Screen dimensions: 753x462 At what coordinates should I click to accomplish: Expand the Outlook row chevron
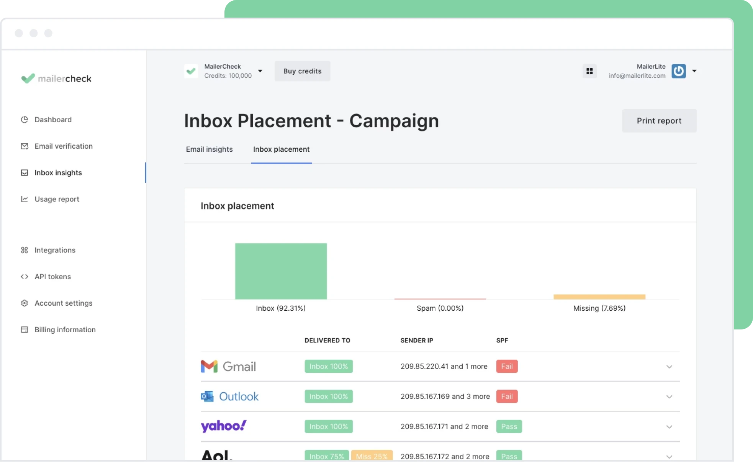(x=669, y=396)
